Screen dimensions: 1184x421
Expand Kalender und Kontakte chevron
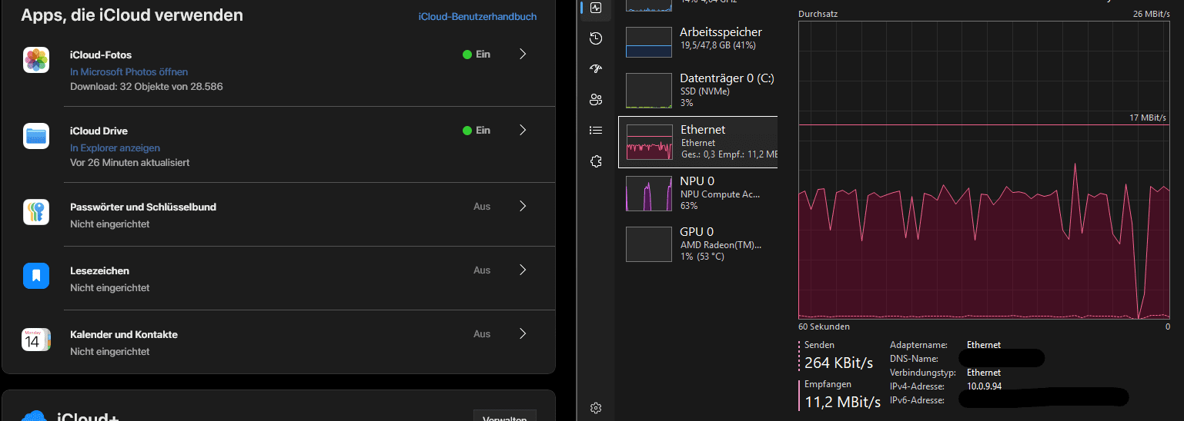click(523, 334)
